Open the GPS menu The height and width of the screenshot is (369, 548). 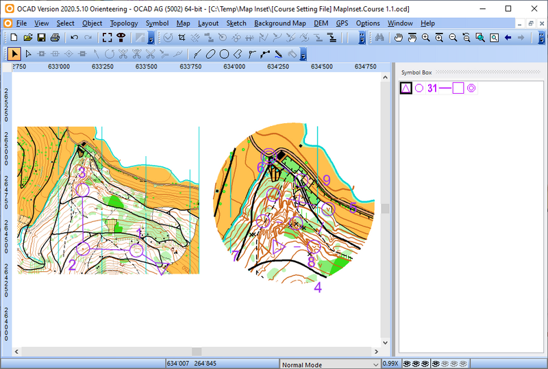pyautogui.click(x=342, y=23)
